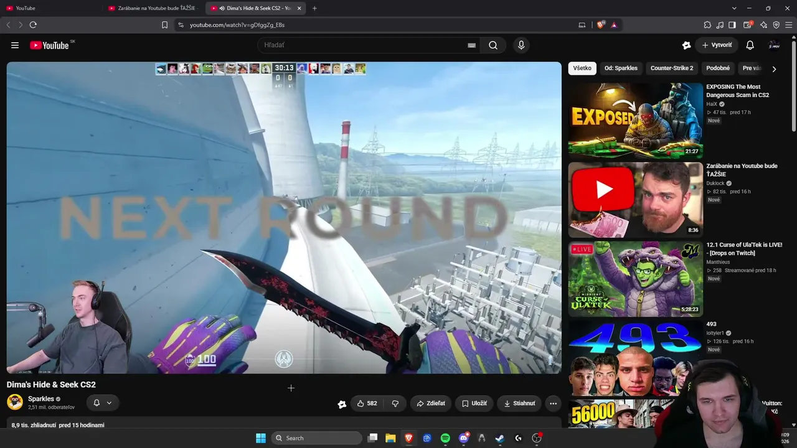The width and height of the screenshot is (797, 448).
Task: Click the Uložiť save button
Action: tap(474, 403)
